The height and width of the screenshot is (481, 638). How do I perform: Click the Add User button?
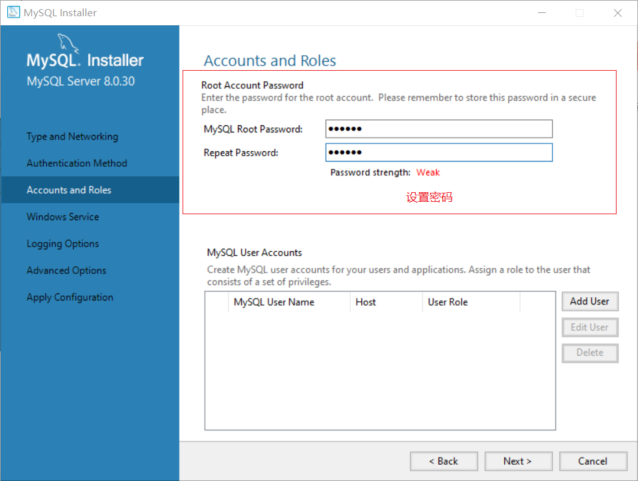coord(589,301)
